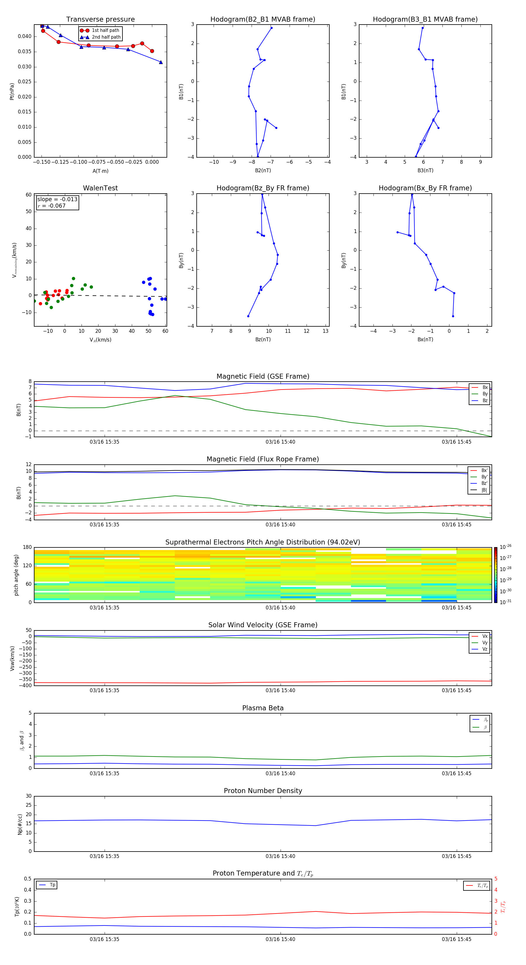This screenshot has height=965, width=526.
Task: Click the "A(T·m)" x-axis label
Action: pos(100,171)
